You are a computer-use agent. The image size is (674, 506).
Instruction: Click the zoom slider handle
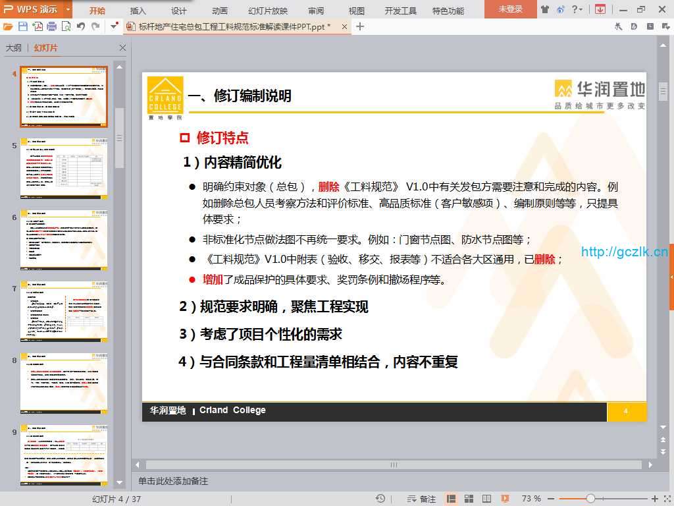pyautogui.click(x=590, y=499)
